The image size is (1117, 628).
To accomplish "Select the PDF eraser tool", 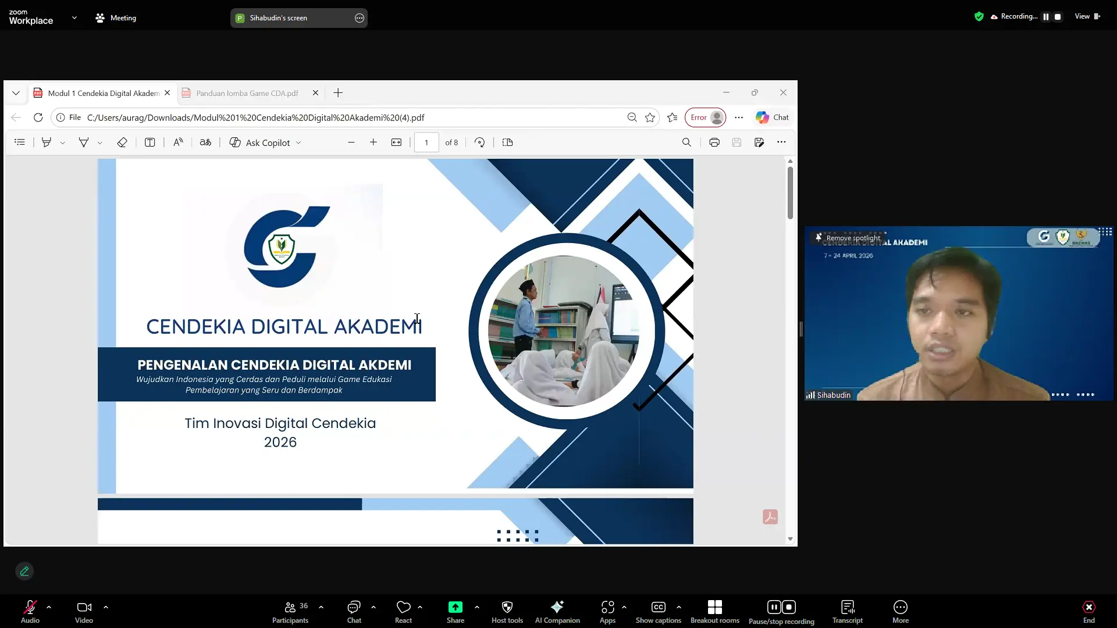I will (122, 142).
